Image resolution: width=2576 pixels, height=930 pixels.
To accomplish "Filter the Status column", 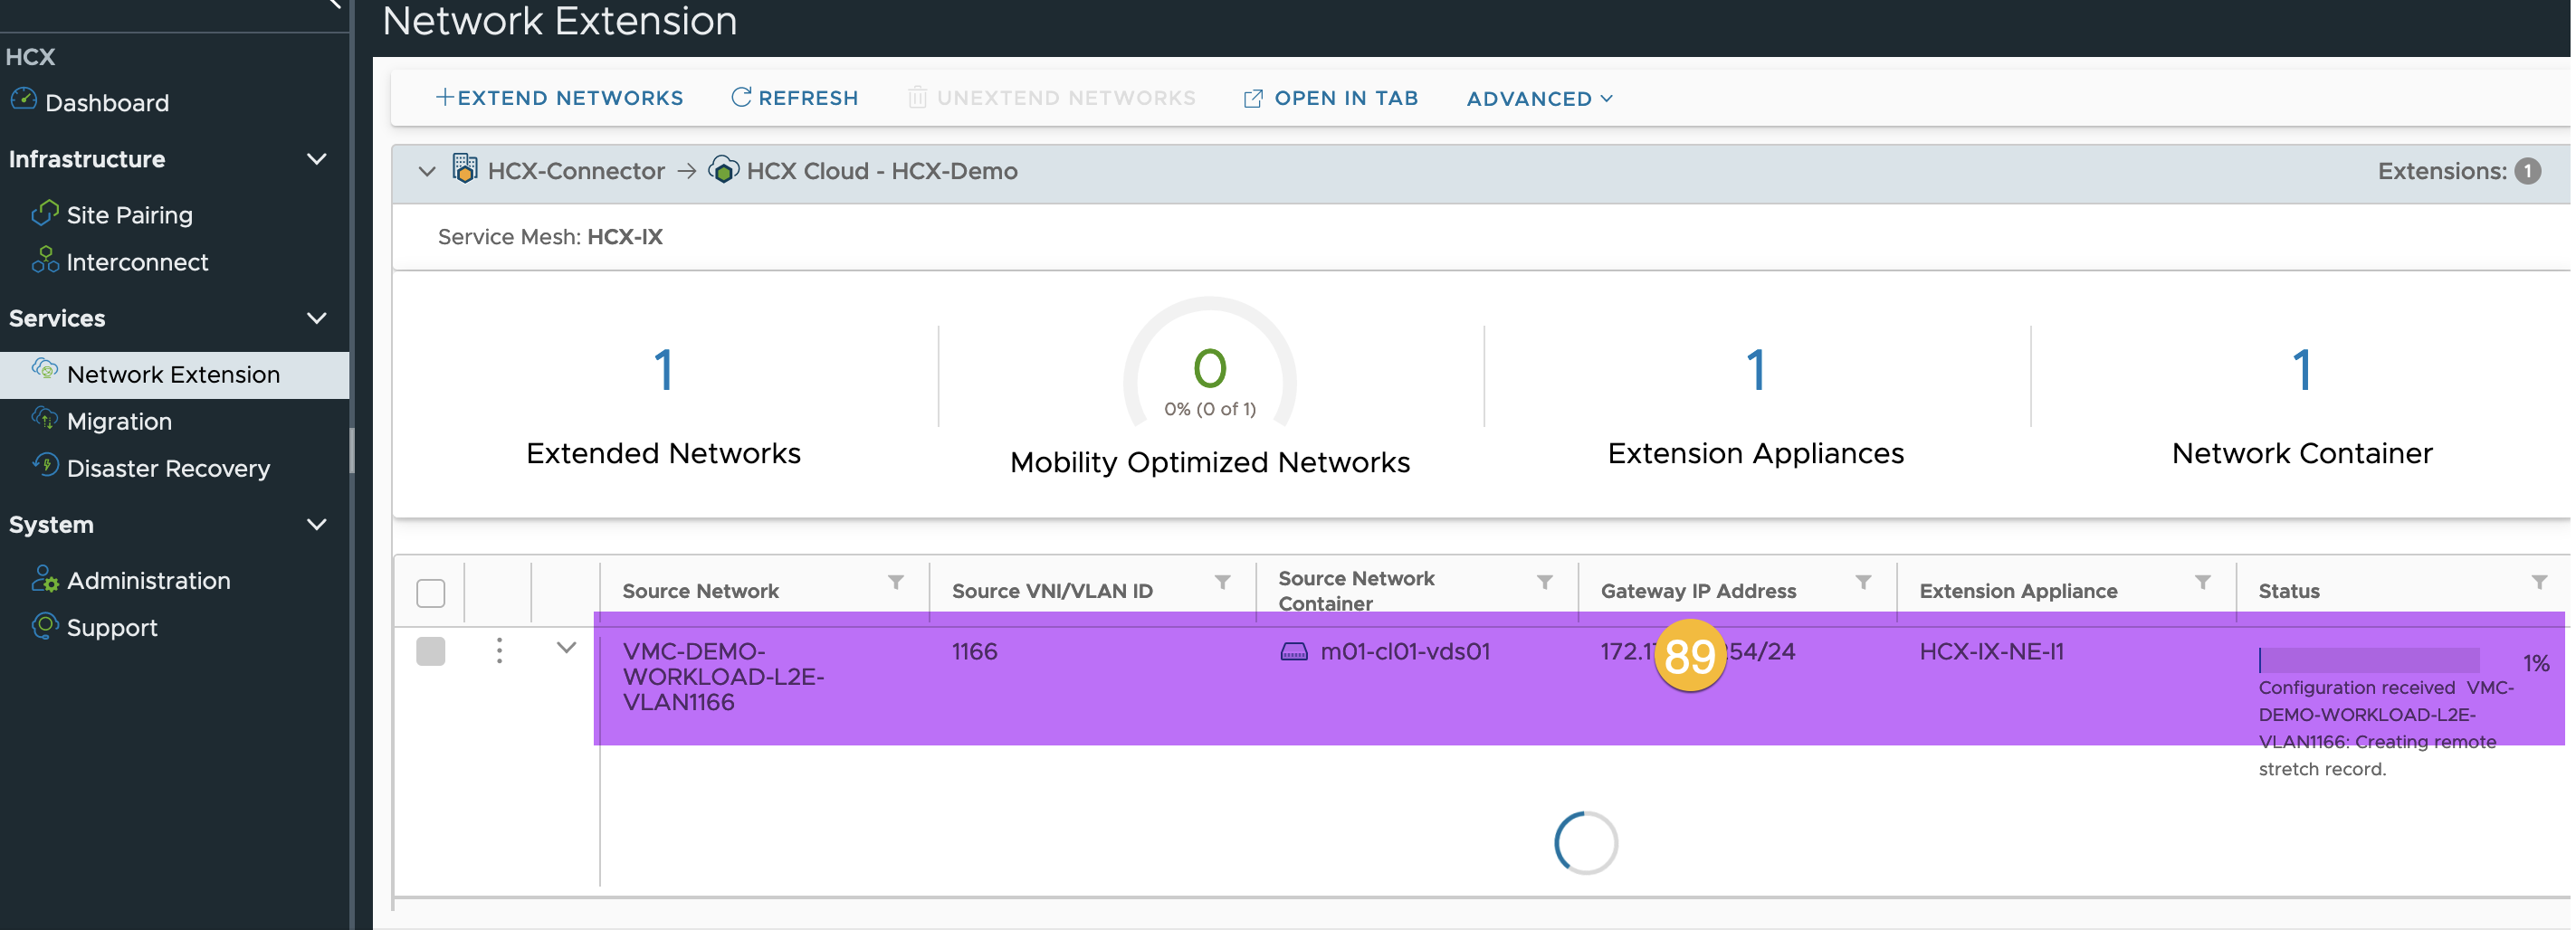I will pos(2540,583).
